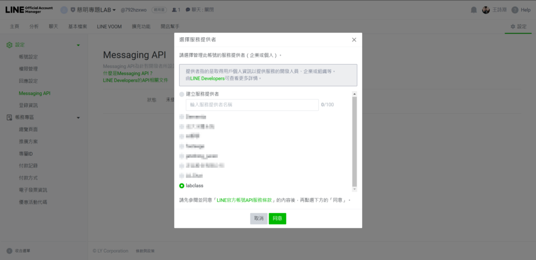The width and height of the screenshot is (536, 260).
Task: Open 付款方式 in the sidebar
Action: coord(28,178)
